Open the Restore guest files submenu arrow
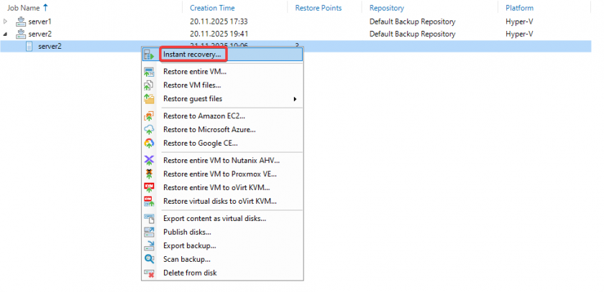The image size is (604, 292). click(x=295, y=99)
